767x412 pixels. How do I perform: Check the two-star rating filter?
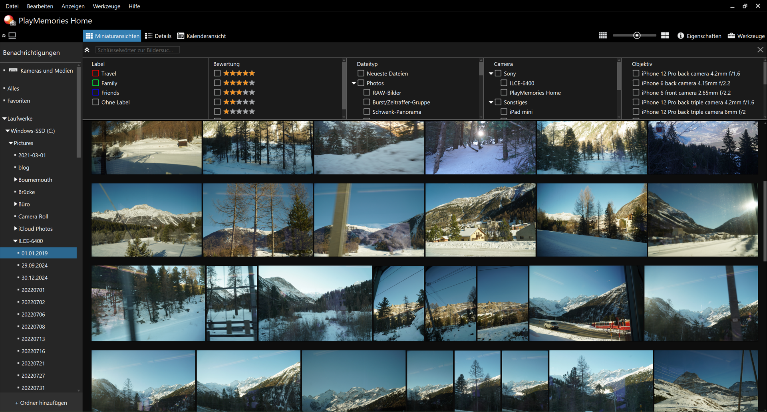point(217,102)
